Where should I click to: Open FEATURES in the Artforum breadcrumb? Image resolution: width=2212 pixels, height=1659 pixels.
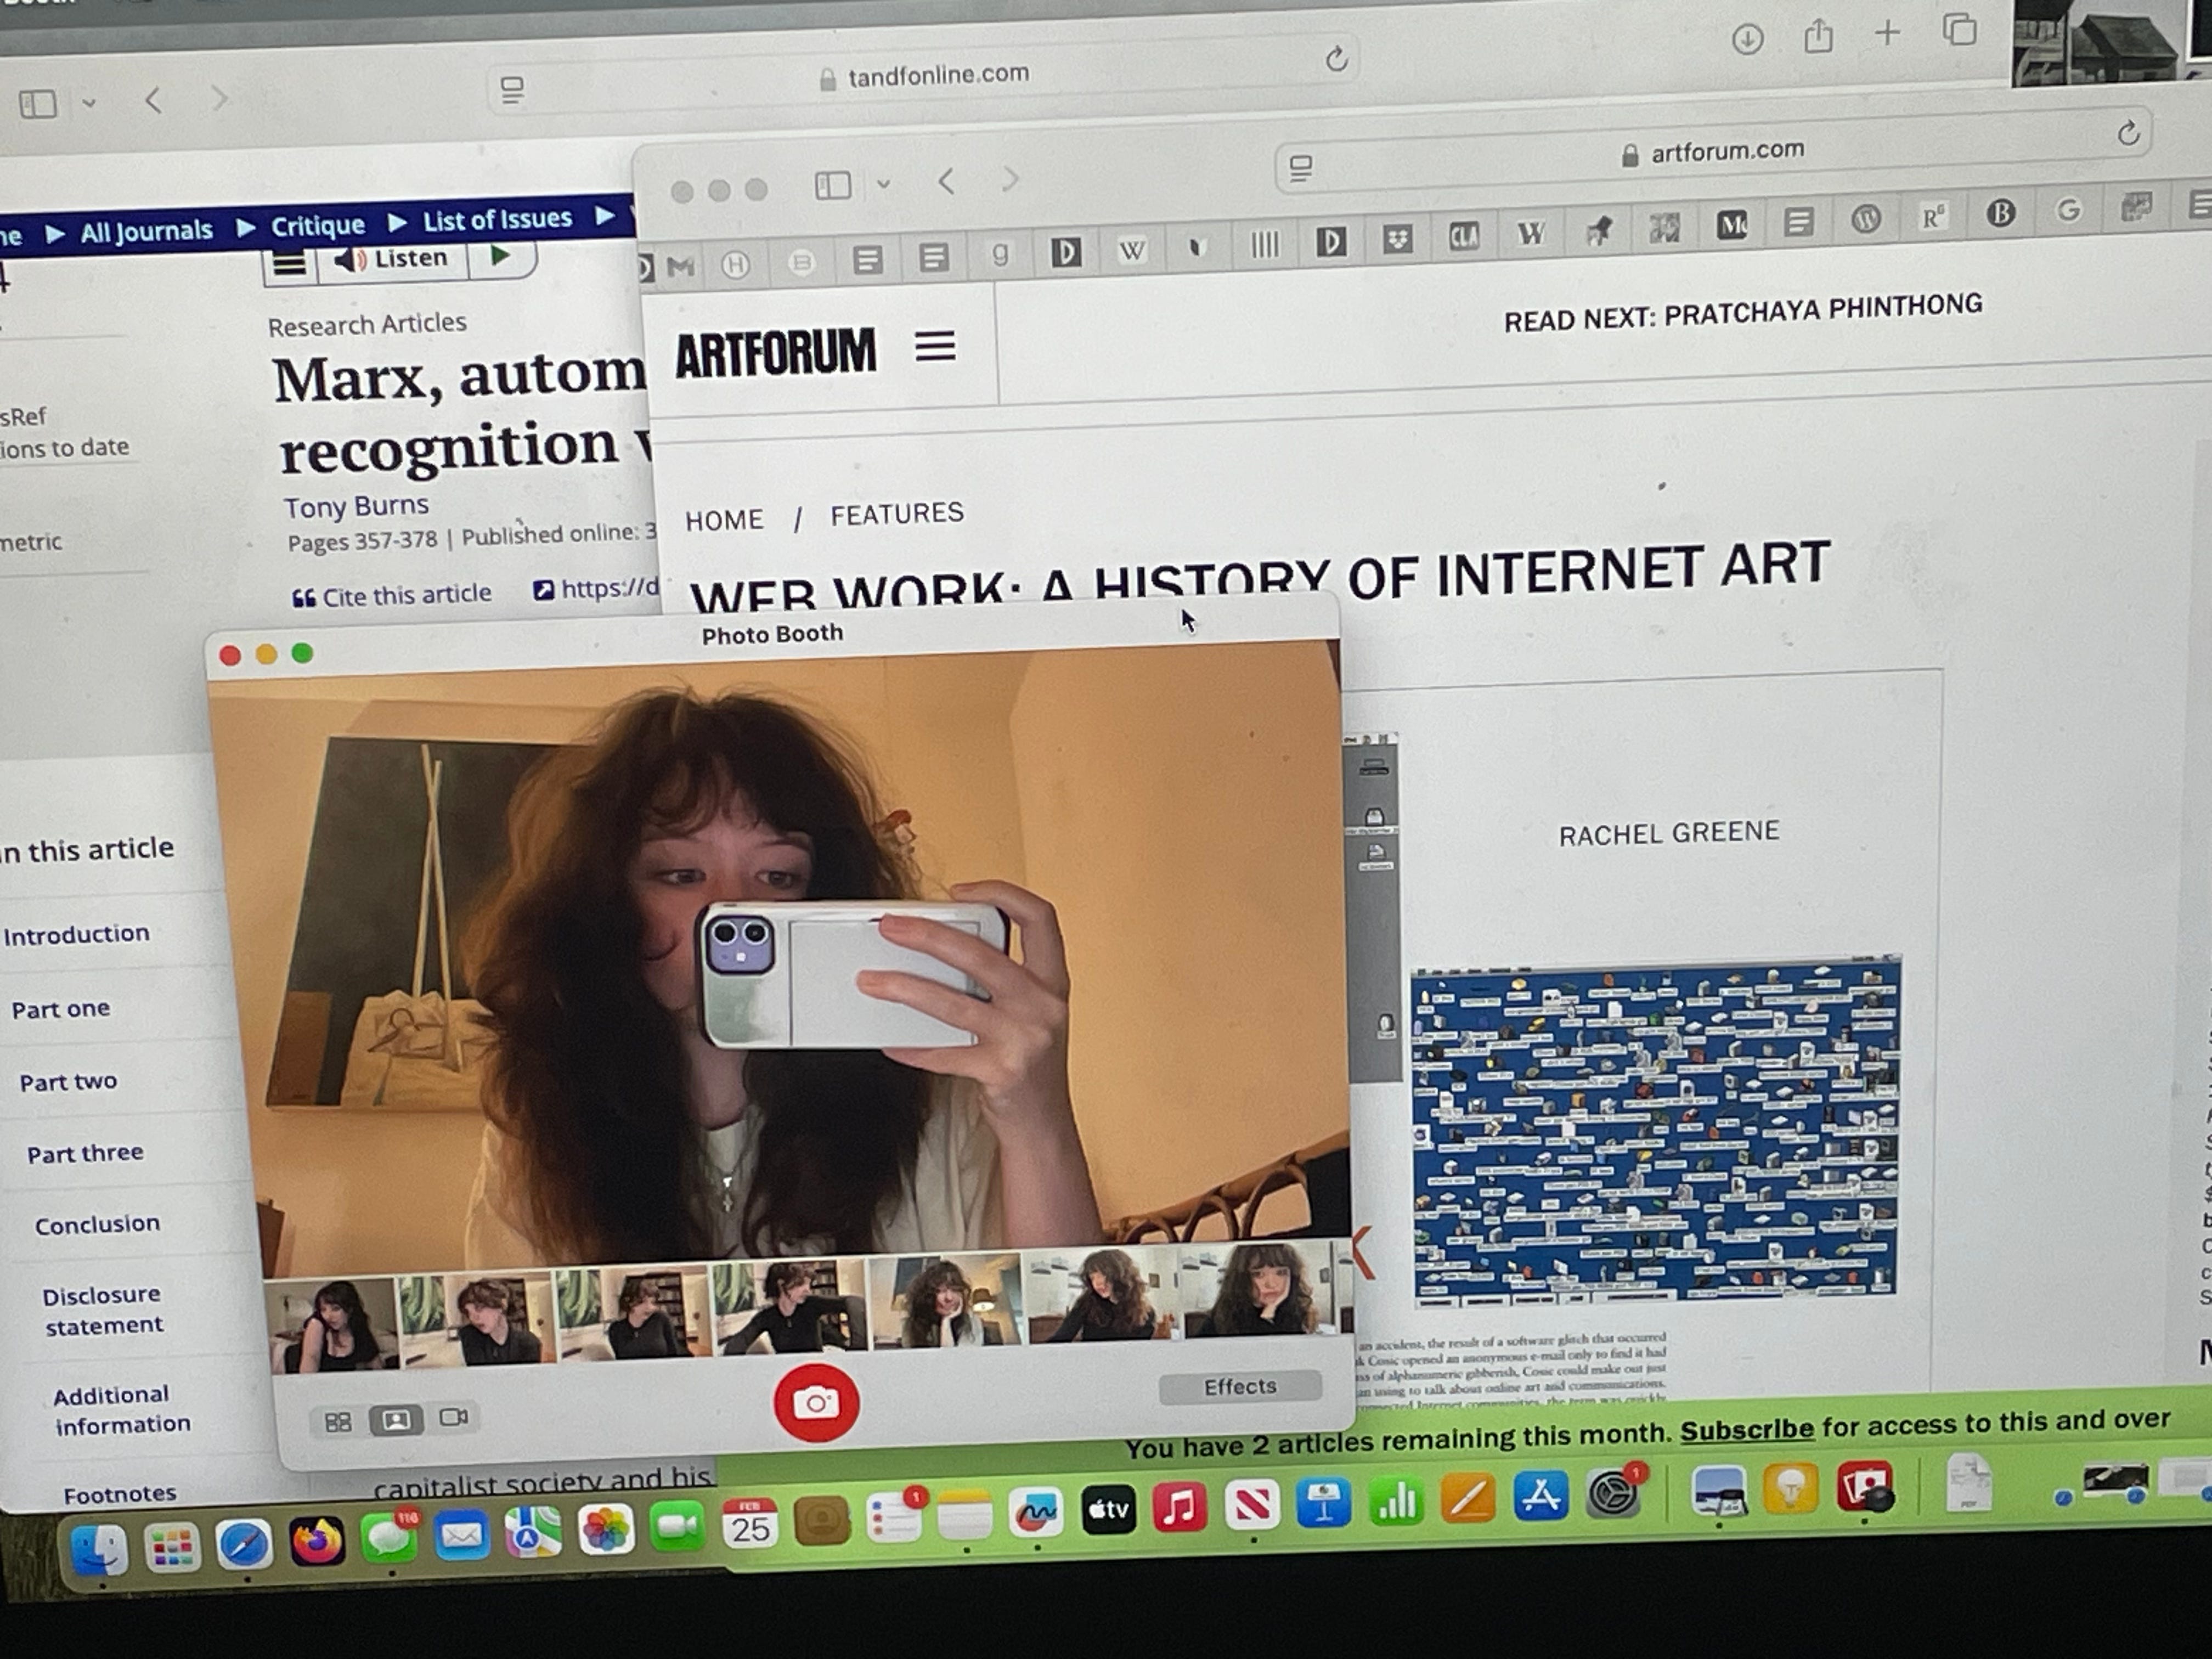click(x=897, y=514)
